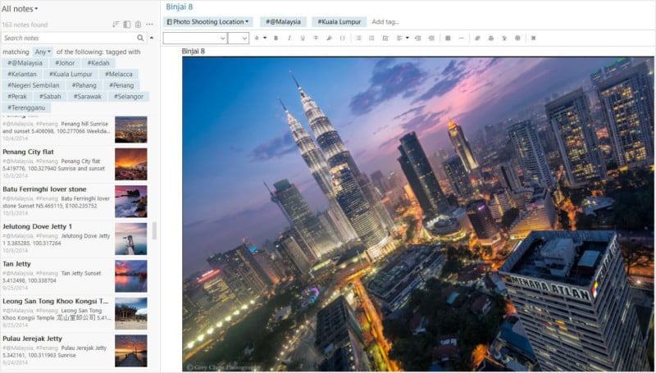Open the font family combo box
This screenshot has height=373, width=656.
point(194,38)
